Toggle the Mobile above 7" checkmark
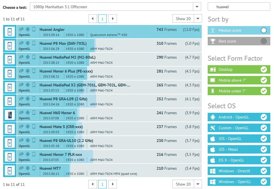 (x=264, y=80)
